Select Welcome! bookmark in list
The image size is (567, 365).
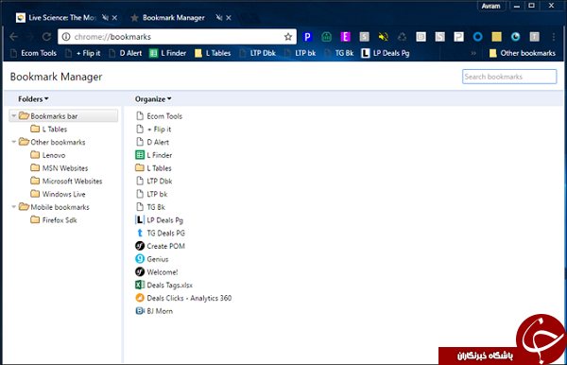pyautogui.click(x=157, y=272)
